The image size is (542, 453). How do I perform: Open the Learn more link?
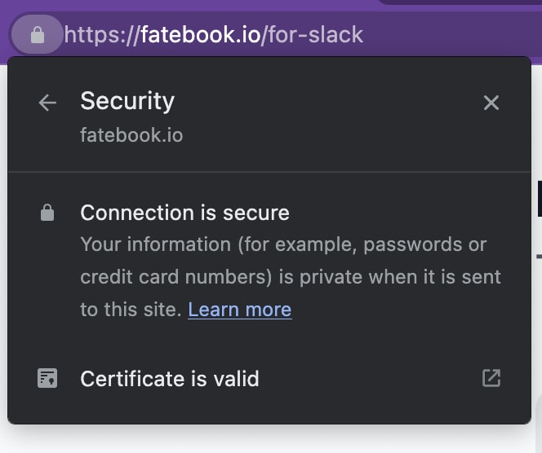(x=239, y=310)
